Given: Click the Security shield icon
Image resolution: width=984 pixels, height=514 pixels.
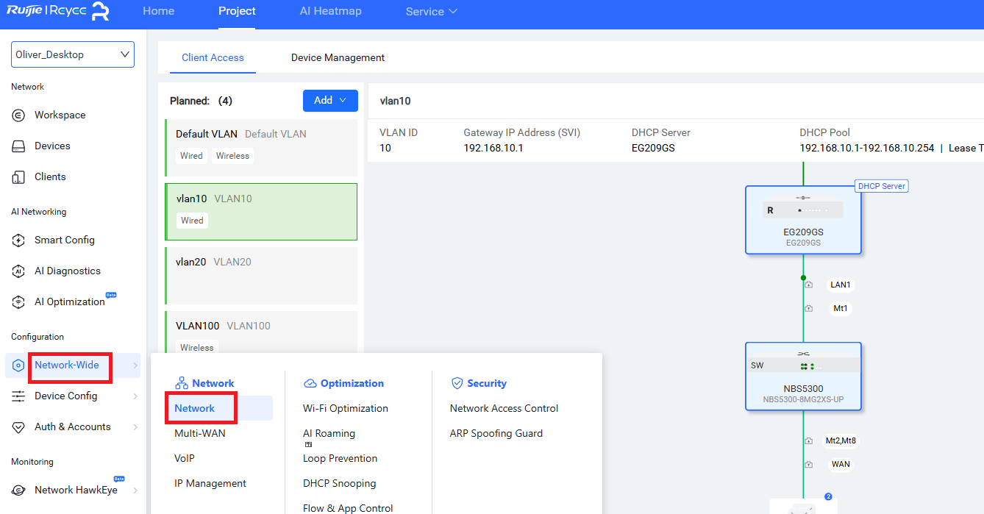Looking at the screenshot, I should (457, 383).
